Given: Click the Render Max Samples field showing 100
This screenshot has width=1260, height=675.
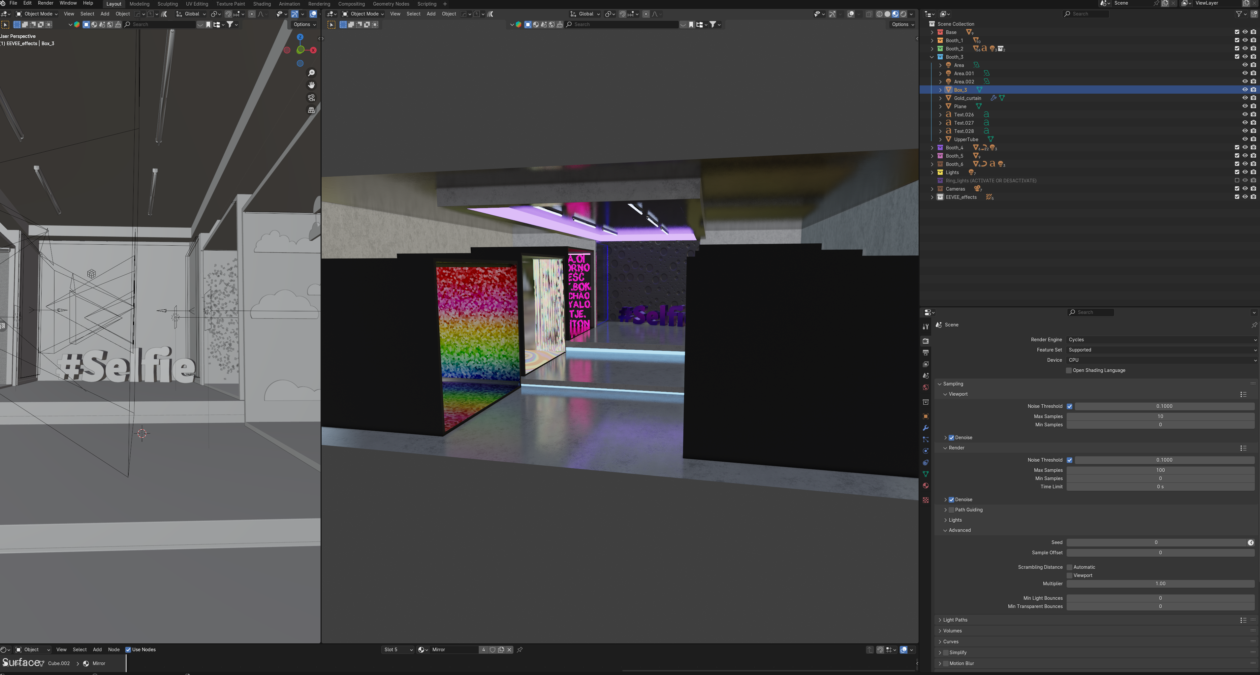Looking at the screenshot, I should coord(1160,470).
